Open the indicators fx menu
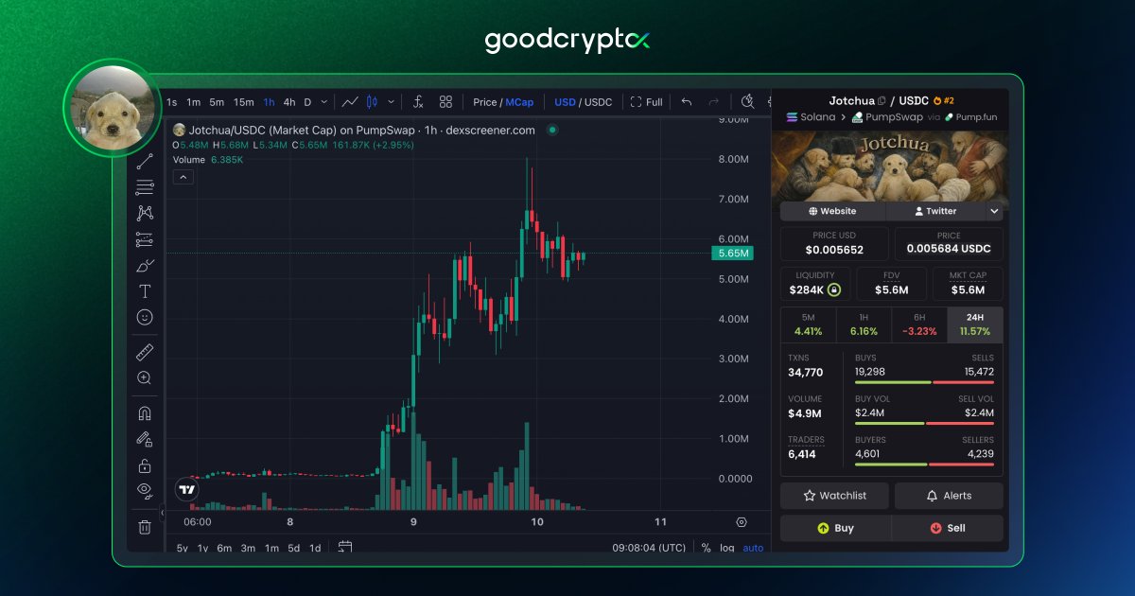Screen dimensions: 1135x596 coord(418,102)
